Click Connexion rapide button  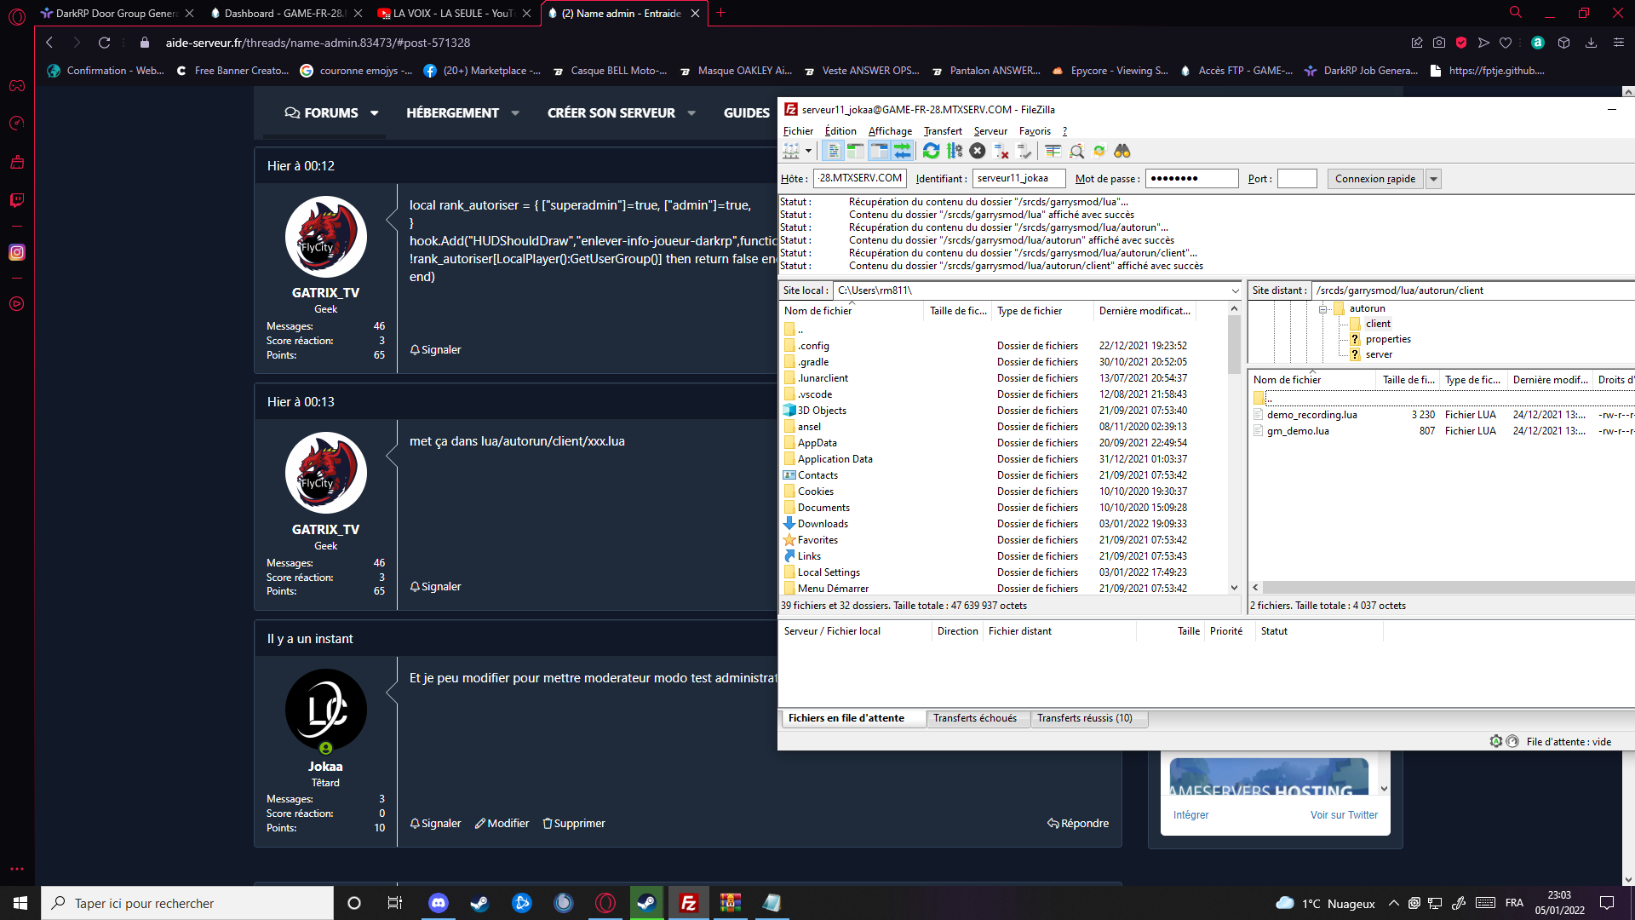point(1374,179)
